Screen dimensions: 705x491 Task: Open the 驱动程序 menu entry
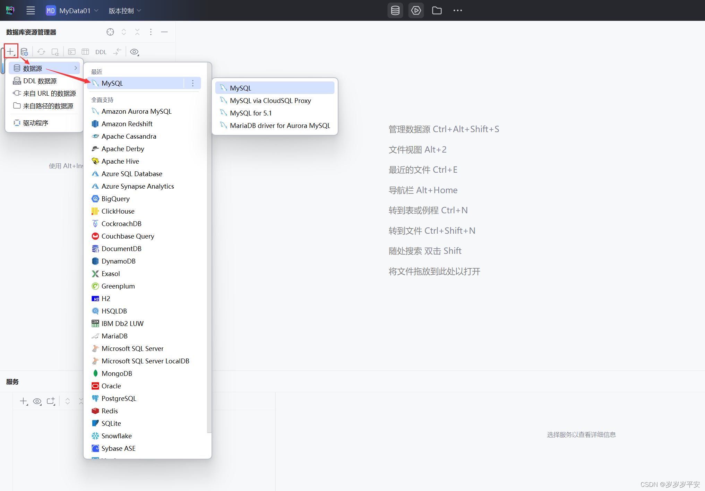tap(44, 123)
